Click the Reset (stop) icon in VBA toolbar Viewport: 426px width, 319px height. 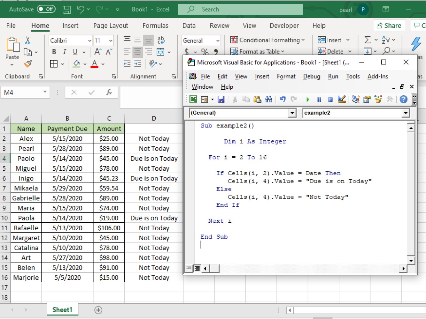point(330,100)
